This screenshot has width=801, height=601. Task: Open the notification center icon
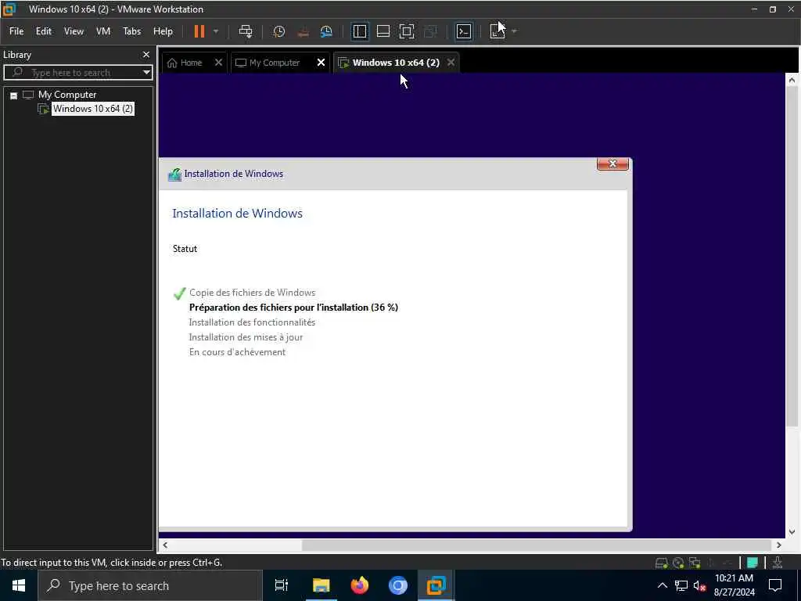point(775,585)
